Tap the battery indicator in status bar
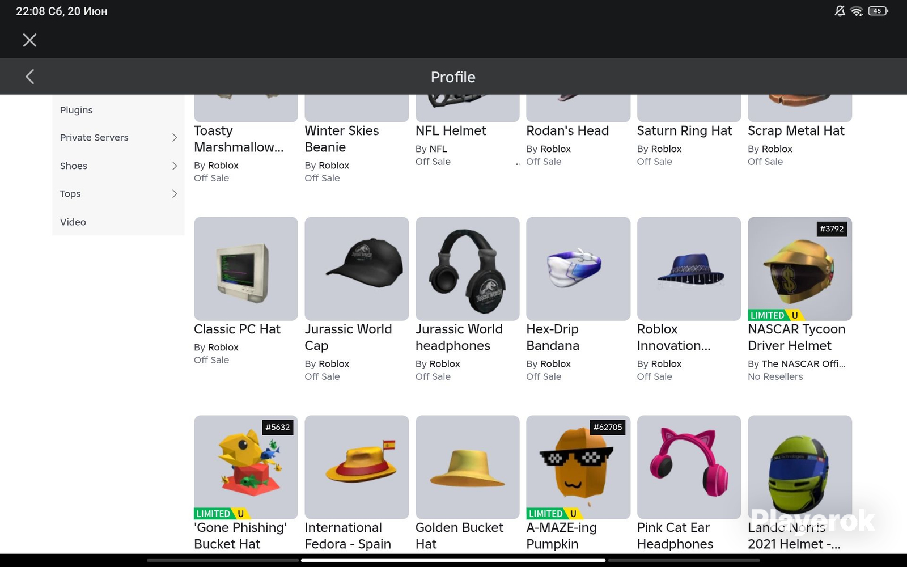 pyautogui.click(x=878, y=11)
